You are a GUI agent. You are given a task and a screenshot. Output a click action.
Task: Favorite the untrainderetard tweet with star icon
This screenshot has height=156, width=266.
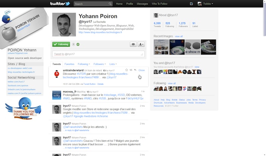(127, 70)
